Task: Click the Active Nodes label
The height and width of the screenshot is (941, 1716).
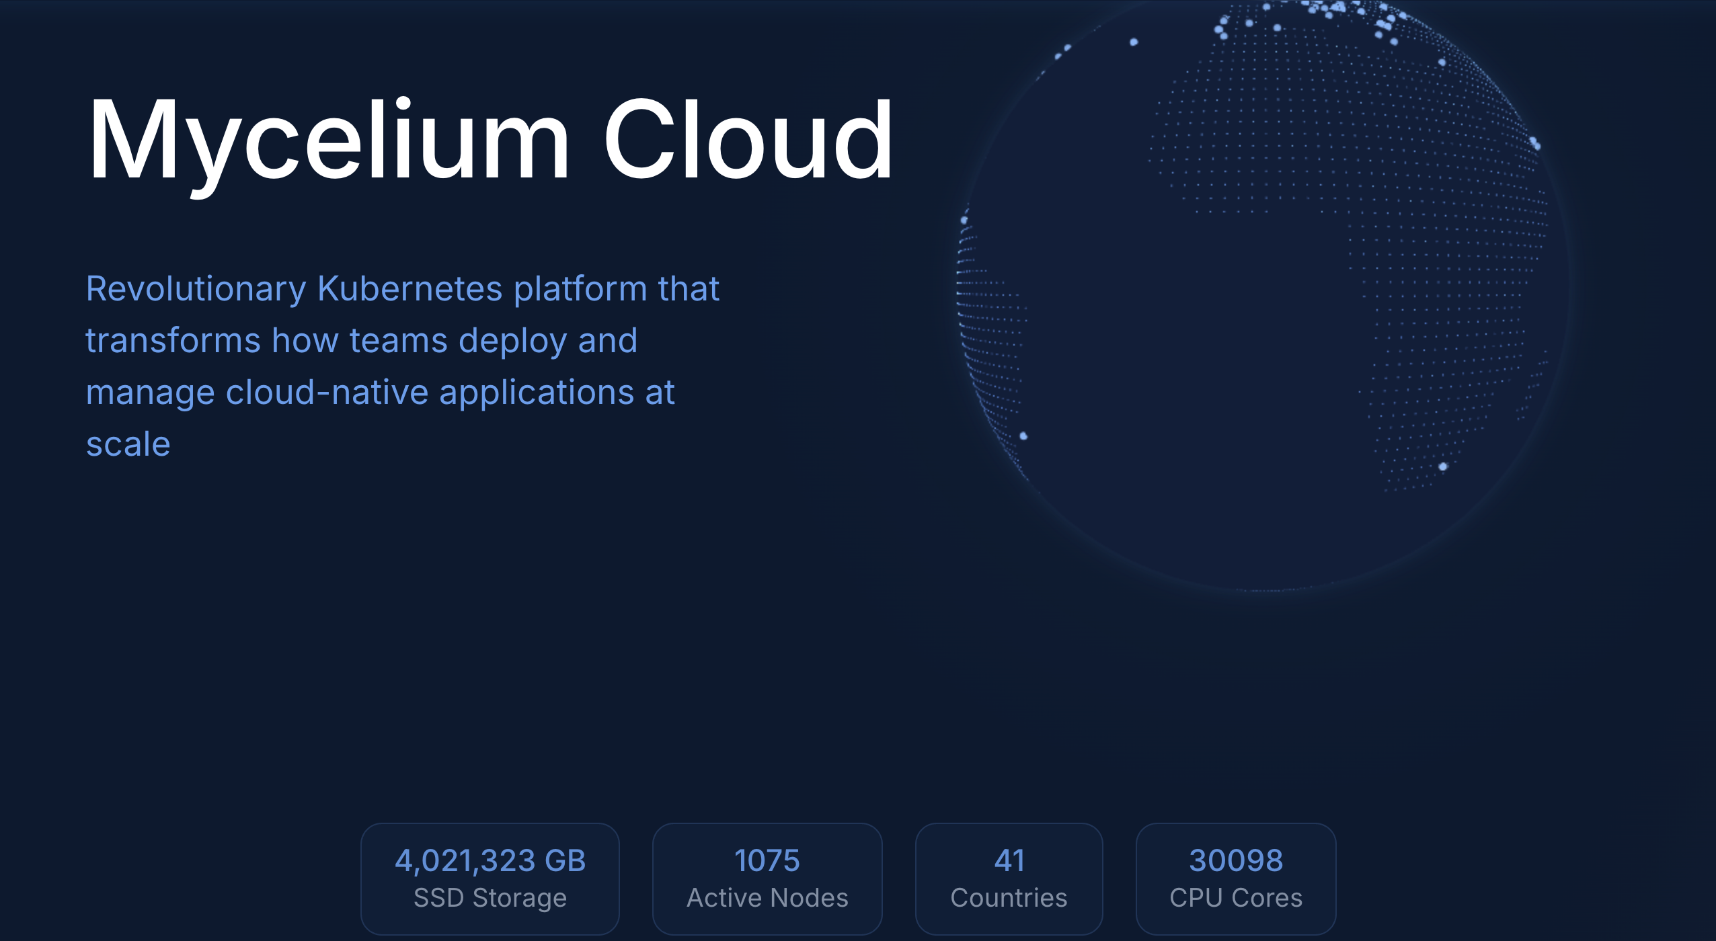Action: click(767, 898)
